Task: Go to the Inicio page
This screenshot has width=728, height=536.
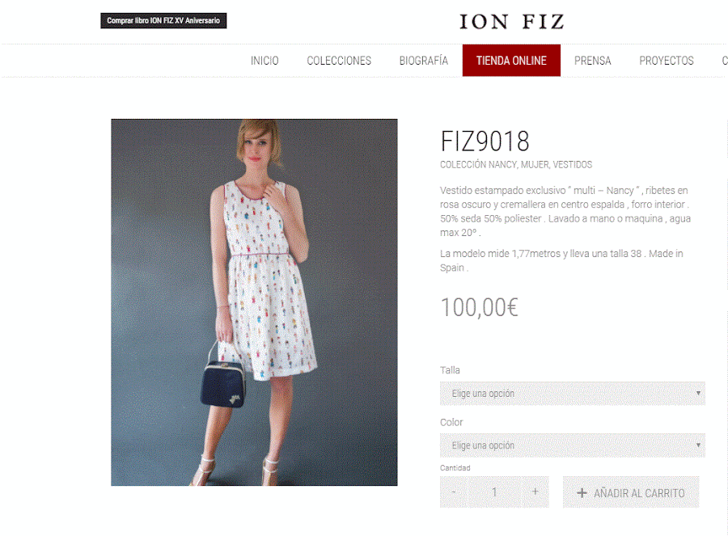Action: [x=265, y=61]
